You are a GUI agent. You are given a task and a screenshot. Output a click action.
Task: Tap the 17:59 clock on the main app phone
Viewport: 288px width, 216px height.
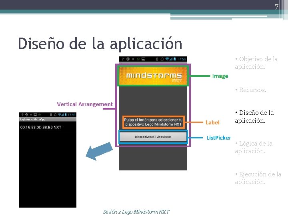182,59
